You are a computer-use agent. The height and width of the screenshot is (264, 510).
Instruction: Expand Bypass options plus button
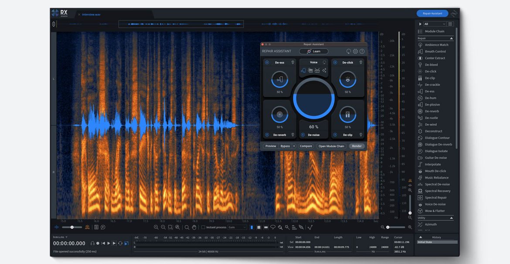(294, 146)
